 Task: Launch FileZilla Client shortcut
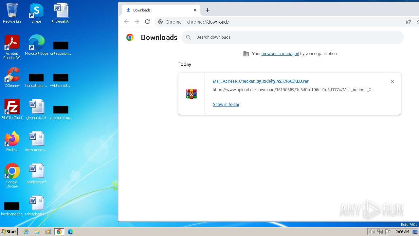(12, 109)
